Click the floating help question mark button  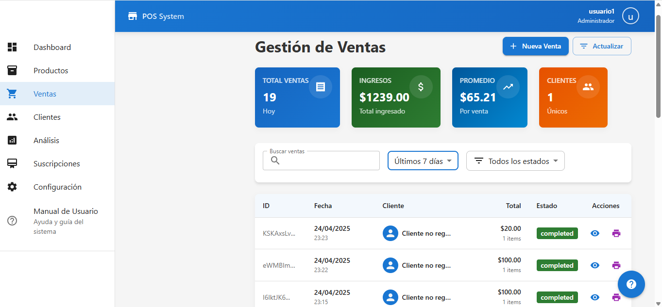(631, 284)
